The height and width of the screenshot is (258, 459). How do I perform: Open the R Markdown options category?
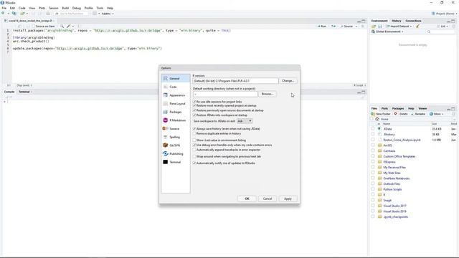(175, 120)
